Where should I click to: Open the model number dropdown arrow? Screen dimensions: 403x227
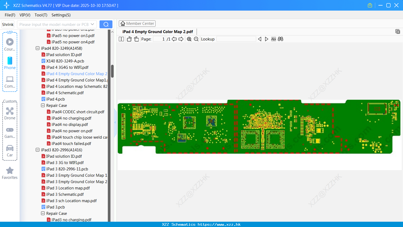(x=92, y=24)
